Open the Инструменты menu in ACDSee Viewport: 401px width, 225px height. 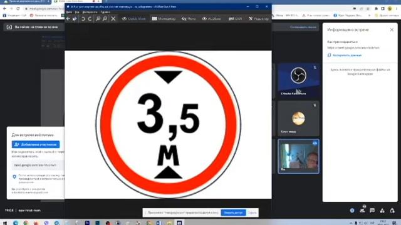(x=90, y=12)
